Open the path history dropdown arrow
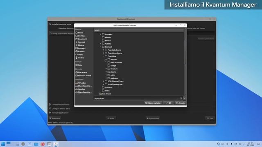The image size is (262, 147). click(x=184, y=98)
